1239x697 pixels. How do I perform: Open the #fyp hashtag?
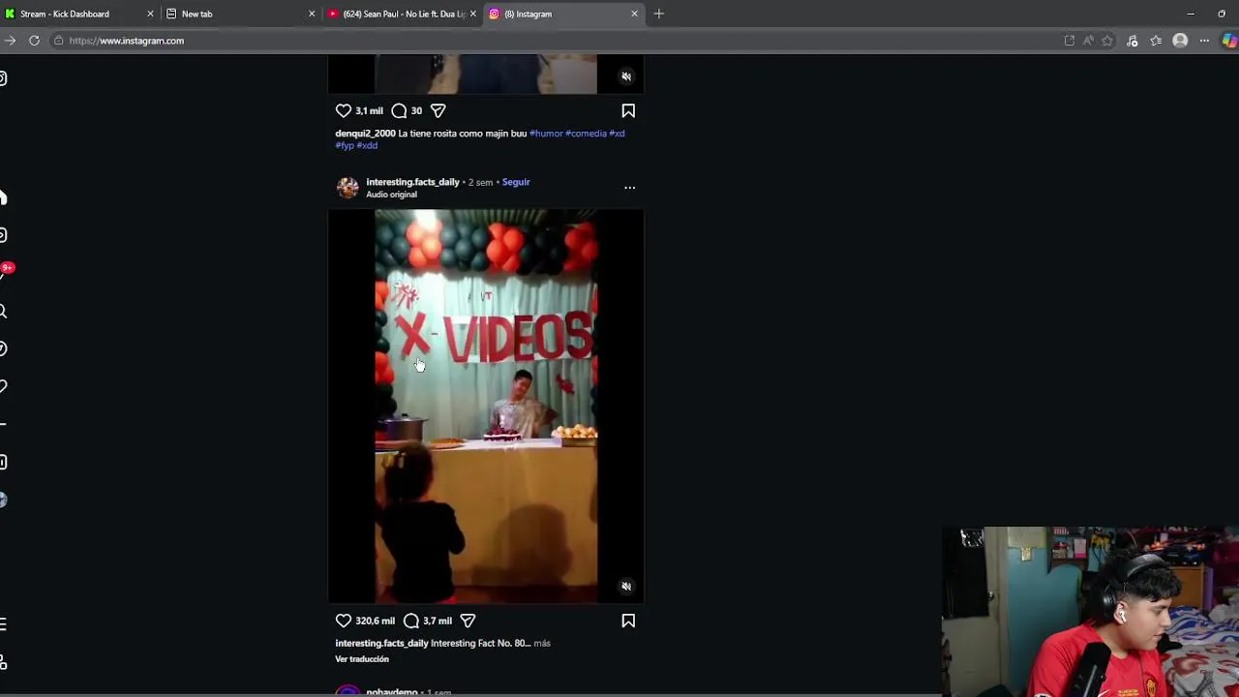345,145
